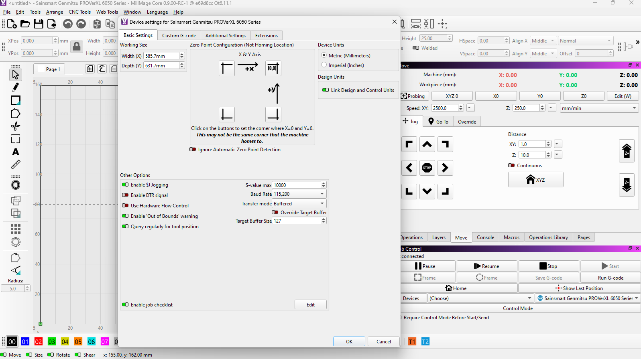
Task: Open the Baud Rate dropdown
Action: click(x=299, y=194)
